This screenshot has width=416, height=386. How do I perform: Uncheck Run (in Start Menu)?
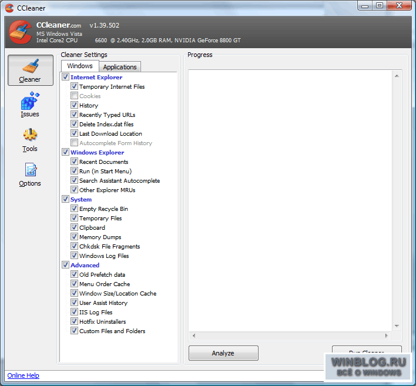click(x=74, y=171)
